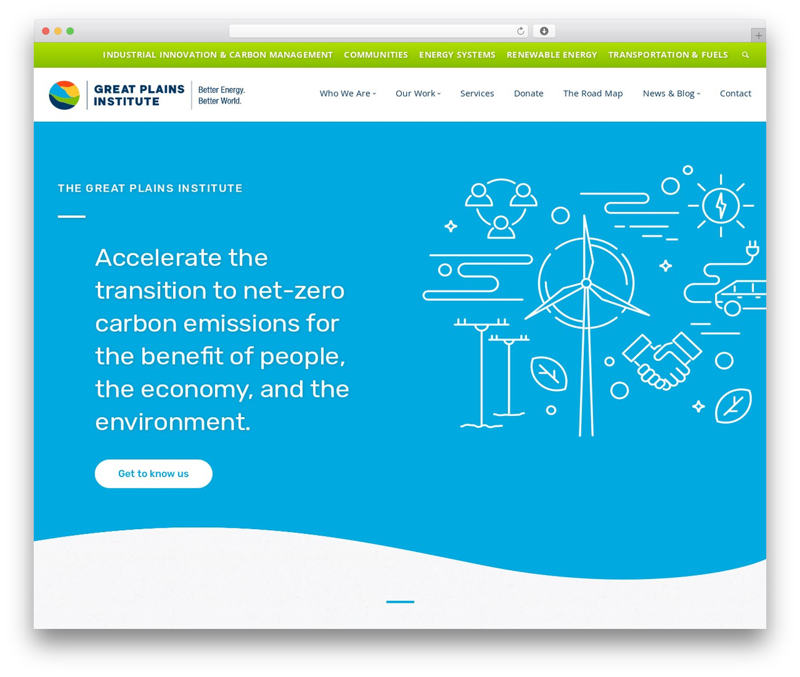
Task: Expand the News & Blog dropdown
Action: tap(671, 94)
